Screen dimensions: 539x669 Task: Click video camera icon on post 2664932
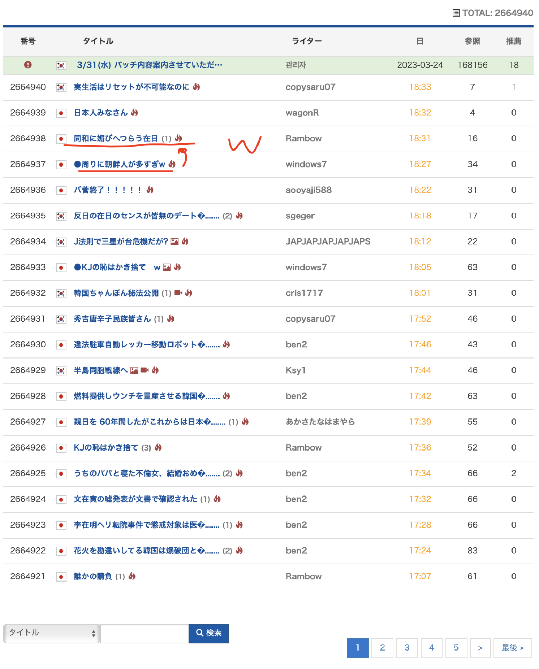click(x=178, y=293)
